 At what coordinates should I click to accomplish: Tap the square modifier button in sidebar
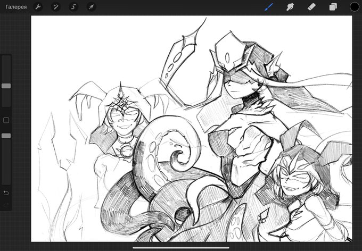click(x=6, y=120)
